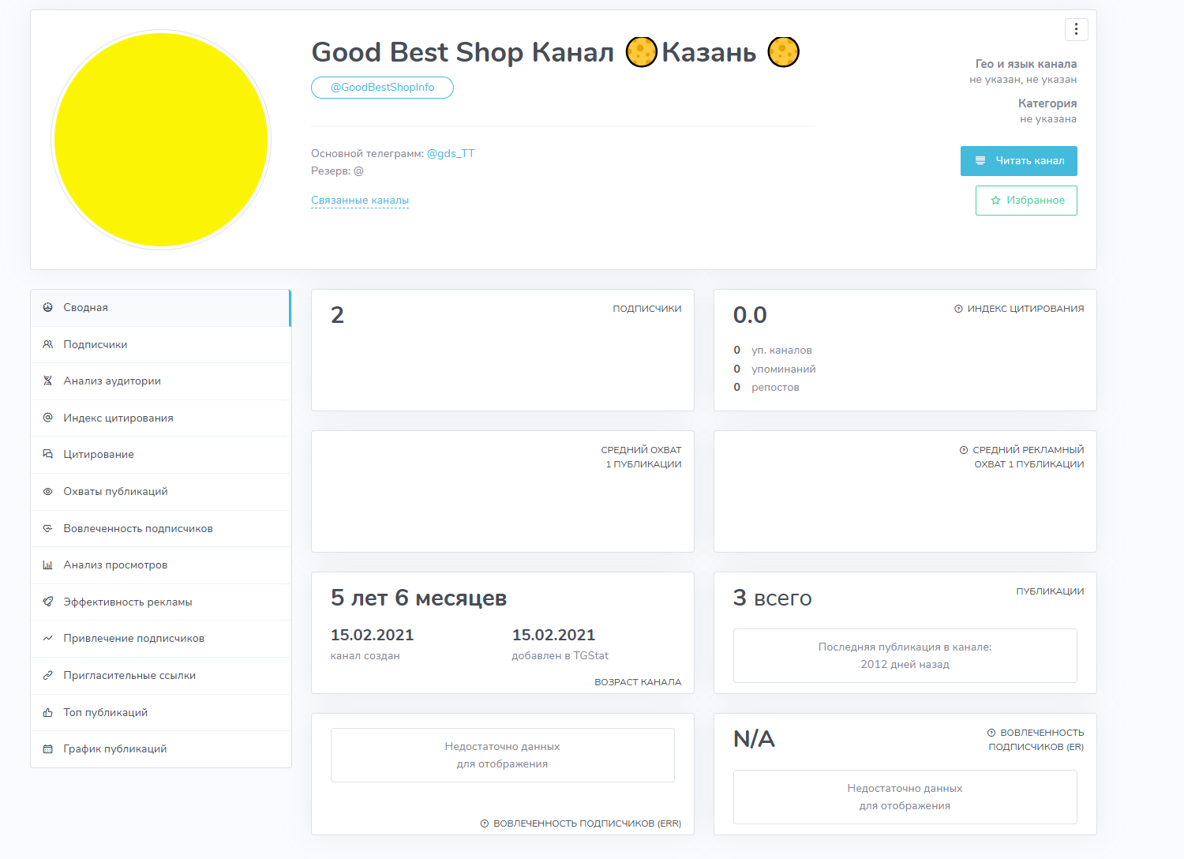This screenshot has width=1184, height=859.
Task: Click the добавлен в TGStat label
Action: pos(560,656)
